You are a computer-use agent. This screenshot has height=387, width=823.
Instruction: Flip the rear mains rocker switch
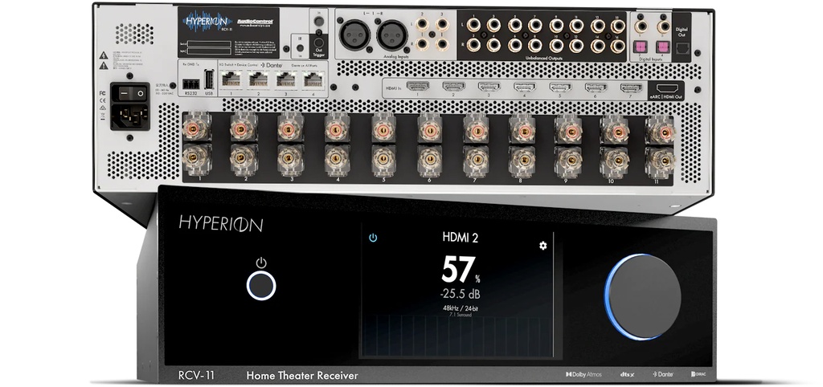pyautogui.click(x=129, y=94)
